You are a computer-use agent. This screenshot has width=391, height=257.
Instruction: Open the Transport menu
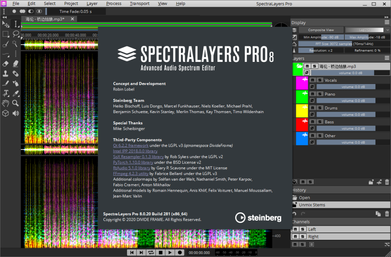coord(140,3)
